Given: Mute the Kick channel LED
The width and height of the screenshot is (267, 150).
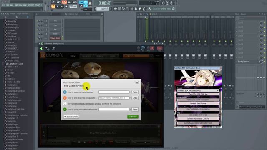Looking at the screenshot, I should point(37,21).
